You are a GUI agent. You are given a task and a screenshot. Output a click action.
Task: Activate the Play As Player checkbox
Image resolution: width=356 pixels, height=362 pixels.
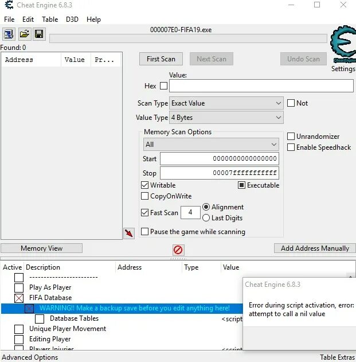click(x=19, y=287)
